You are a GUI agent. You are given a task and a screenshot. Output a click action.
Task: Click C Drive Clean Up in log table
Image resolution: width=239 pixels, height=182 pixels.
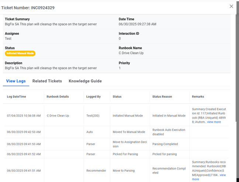(x=58, y=116)
